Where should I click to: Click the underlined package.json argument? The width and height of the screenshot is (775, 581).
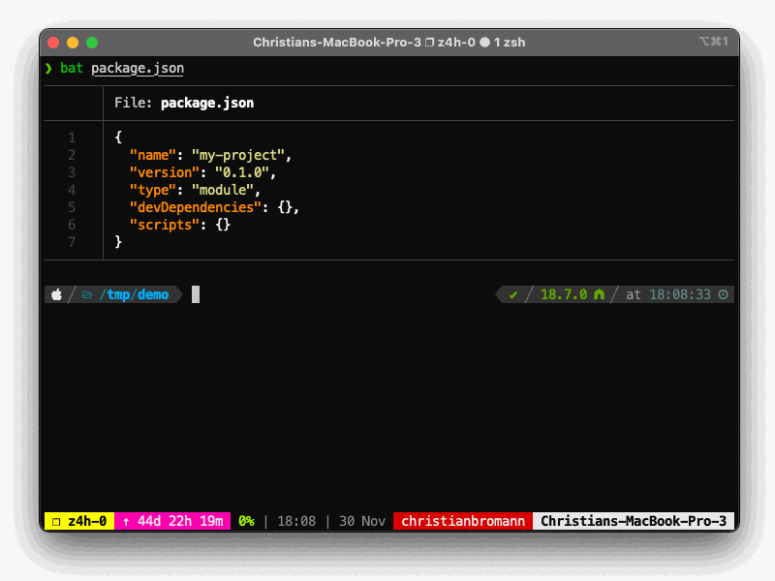138,68
